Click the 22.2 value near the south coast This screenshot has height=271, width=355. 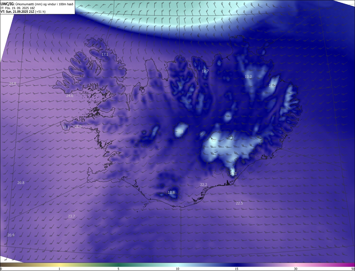click(x=204, y=185)
